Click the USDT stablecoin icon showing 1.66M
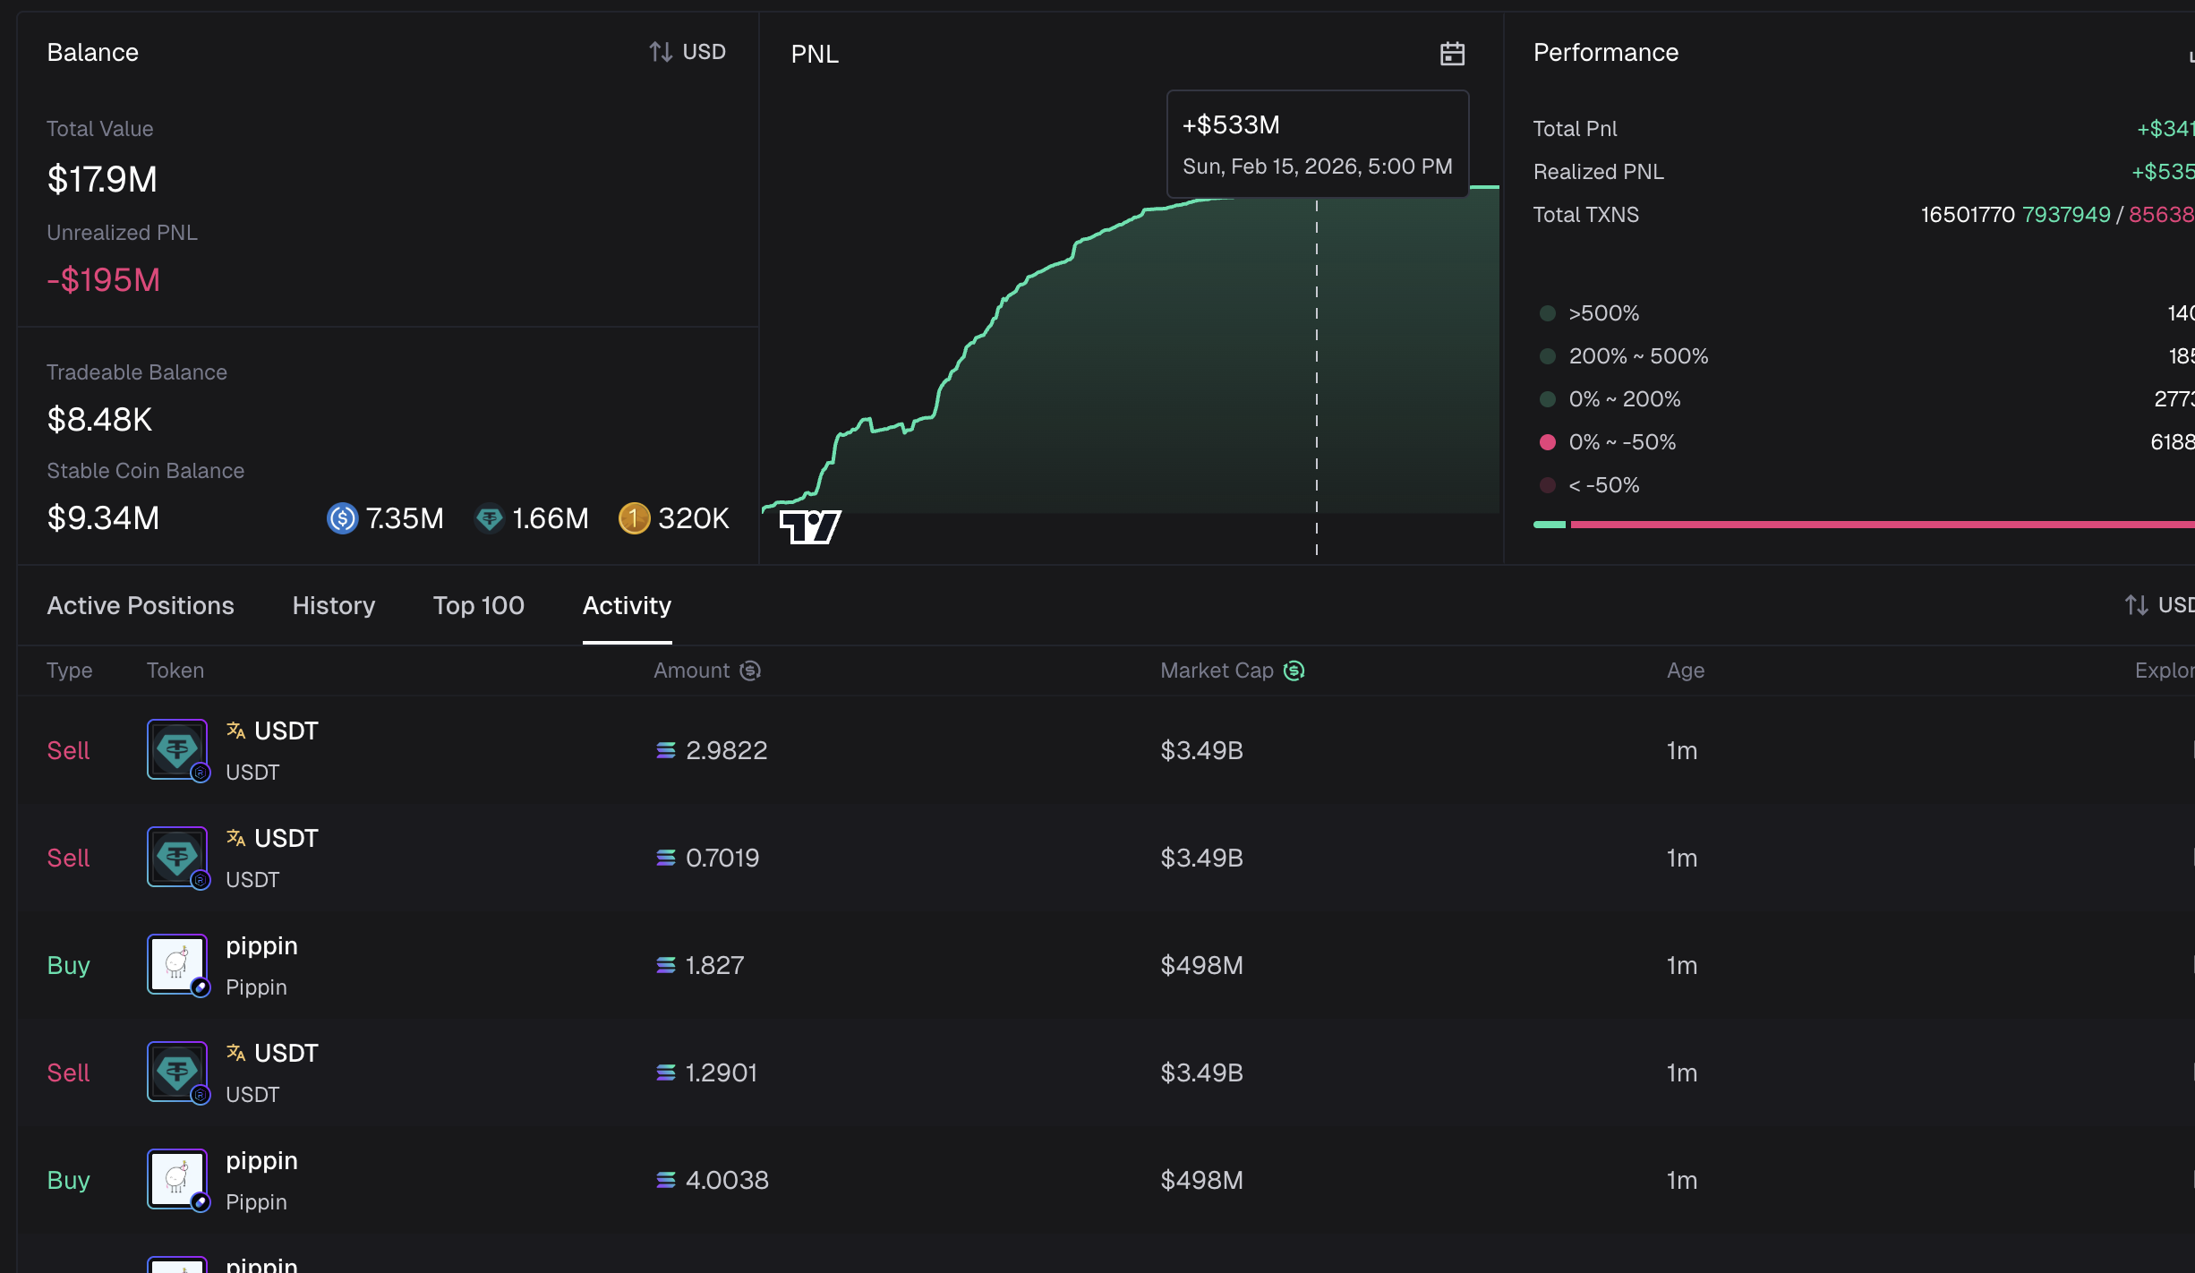 [x=490, y=518]
